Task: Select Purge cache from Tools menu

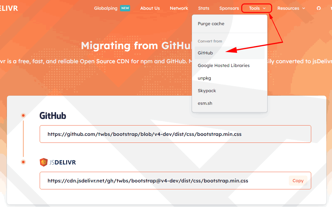Action: click(230, 24)
